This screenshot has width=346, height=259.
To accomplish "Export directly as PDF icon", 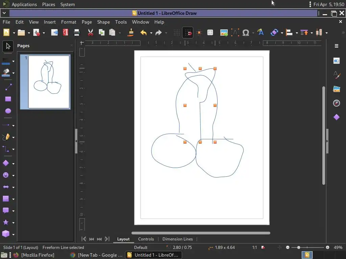I will pyautogui.click(x=66, y=33).
